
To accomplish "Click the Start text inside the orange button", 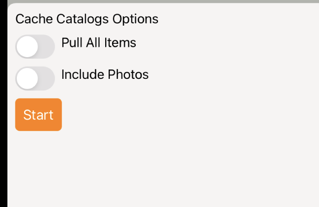I will click(39, 115).
